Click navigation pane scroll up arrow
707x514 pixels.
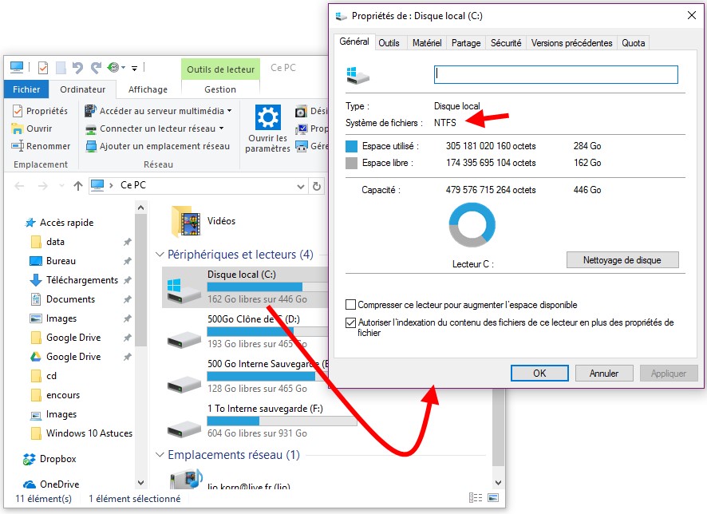coord(140,208)
